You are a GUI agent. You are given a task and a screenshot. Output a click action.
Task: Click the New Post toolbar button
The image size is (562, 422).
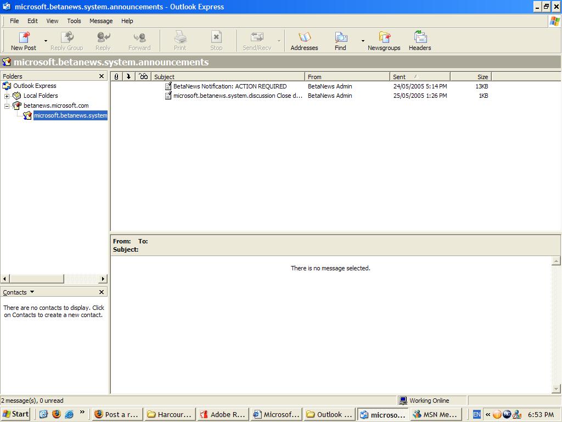point(24,41)
